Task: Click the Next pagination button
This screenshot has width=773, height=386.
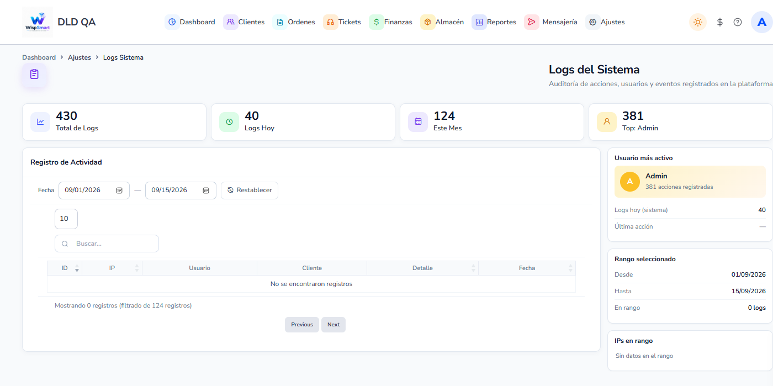Action: (333, 325)
